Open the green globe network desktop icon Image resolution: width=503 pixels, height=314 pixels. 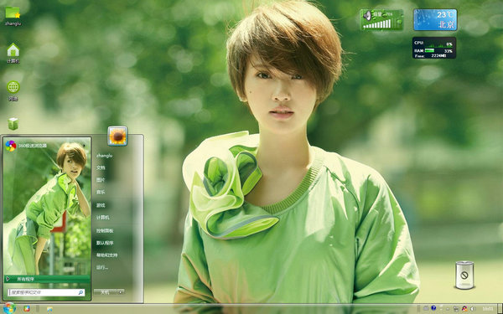click(x=13, y=90)
